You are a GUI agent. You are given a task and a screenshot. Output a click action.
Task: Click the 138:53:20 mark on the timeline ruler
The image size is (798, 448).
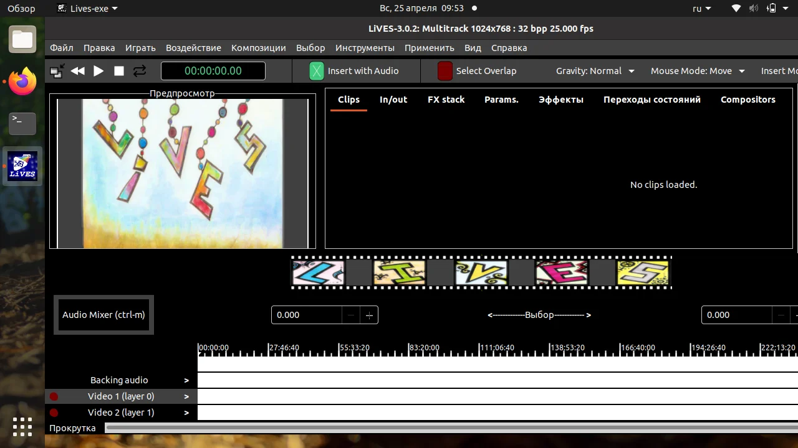click(567, 348)
